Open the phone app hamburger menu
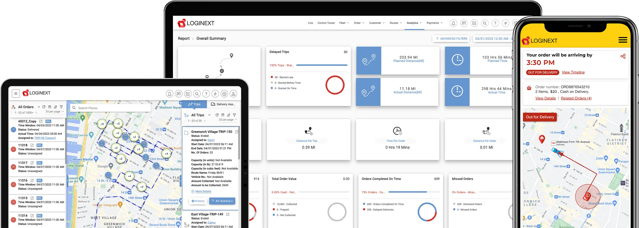The width and height of the screenshot is (639, 228). tap(623, 40)
